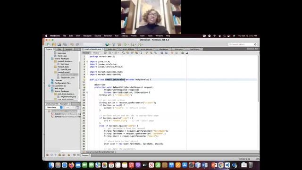
Task: Click the Profile Project icon
Action: click(140, 44)
